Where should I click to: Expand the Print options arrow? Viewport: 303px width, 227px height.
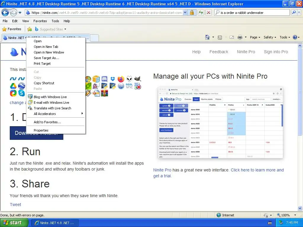click(246, 37)
